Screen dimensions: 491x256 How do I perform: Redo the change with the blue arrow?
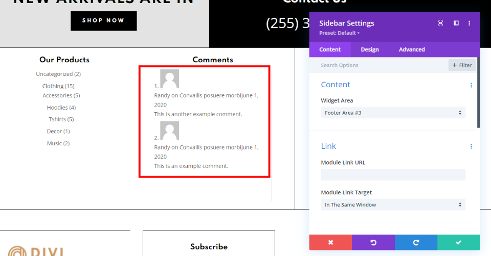click(x=416, y=242)
